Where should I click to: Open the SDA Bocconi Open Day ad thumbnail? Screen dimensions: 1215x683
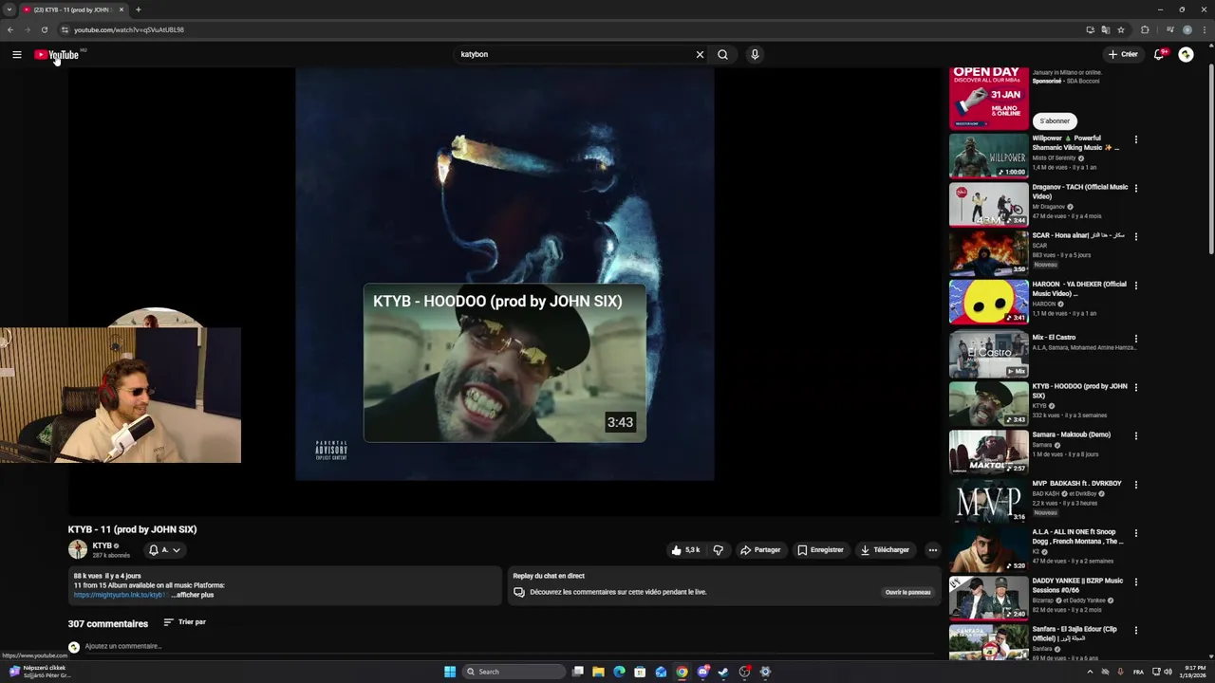(x=988, y=99)
